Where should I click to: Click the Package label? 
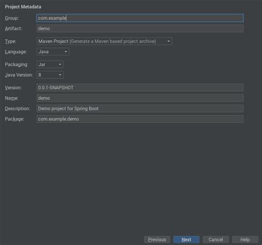click(14, 119)
